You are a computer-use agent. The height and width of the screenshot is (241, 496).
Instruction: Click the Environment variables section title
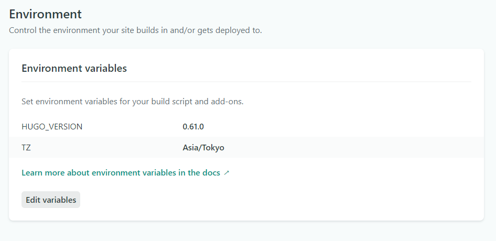[74, 68]
